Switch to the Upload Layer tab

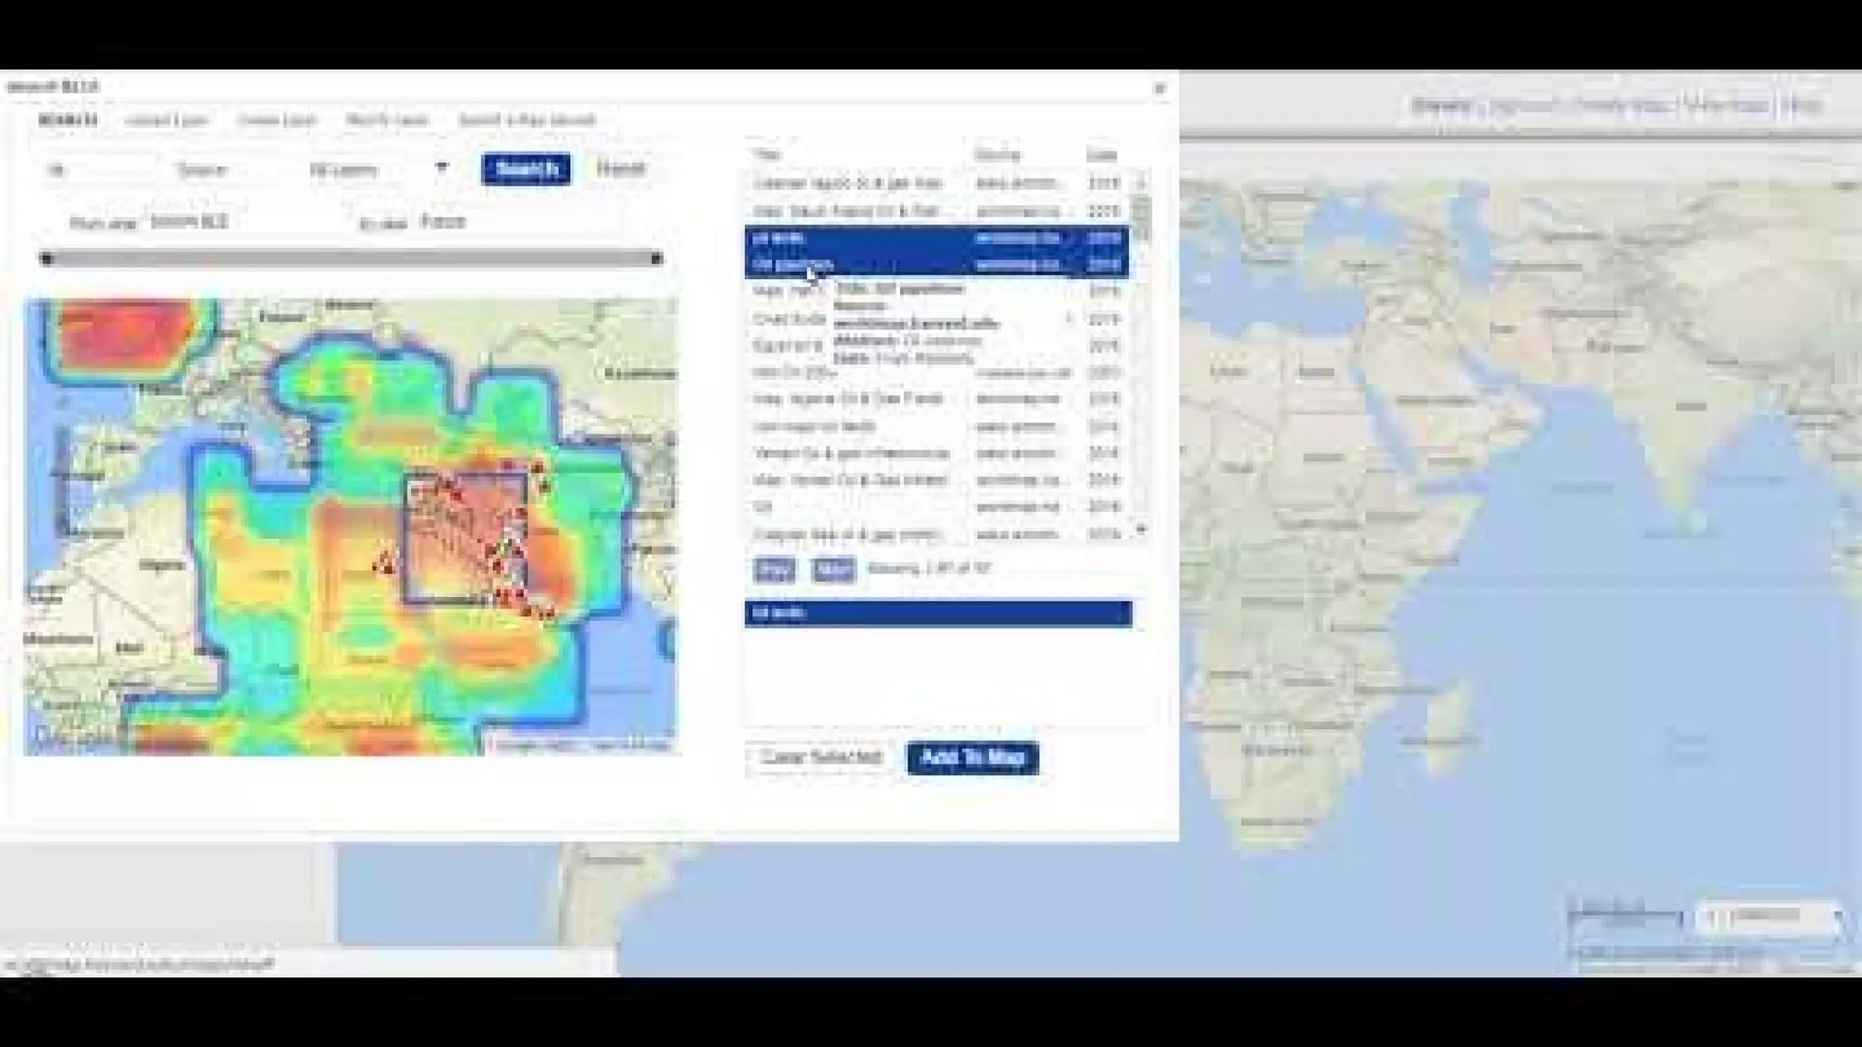tap(166, 120)
